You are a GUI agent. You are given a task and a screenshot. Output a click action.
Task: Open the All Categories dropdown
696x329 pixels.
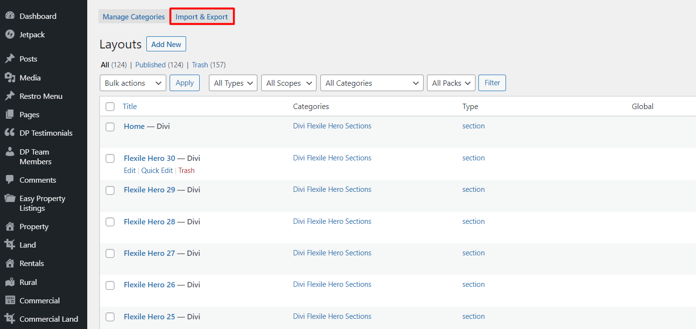click(x=371, y=82)
